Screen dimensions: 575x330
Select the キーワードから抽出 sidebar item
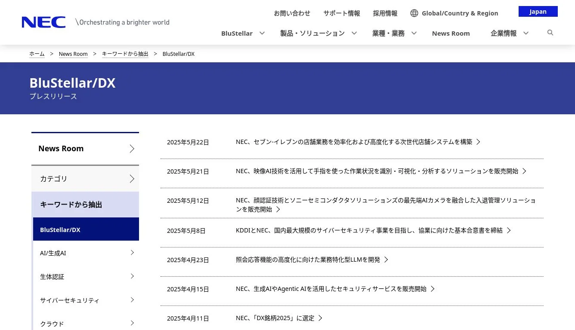tap(85, 205)
